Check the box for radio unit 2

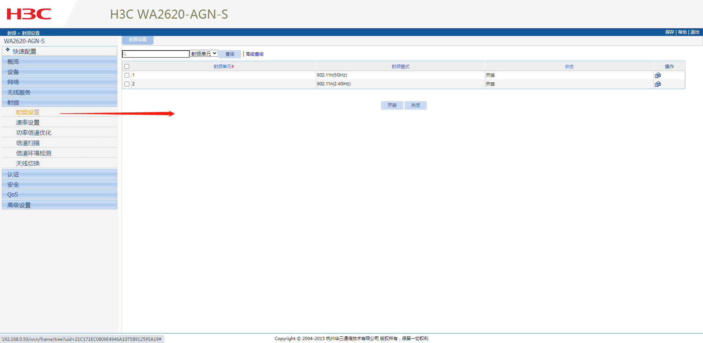pyautogui.click(x=127, y=84)
